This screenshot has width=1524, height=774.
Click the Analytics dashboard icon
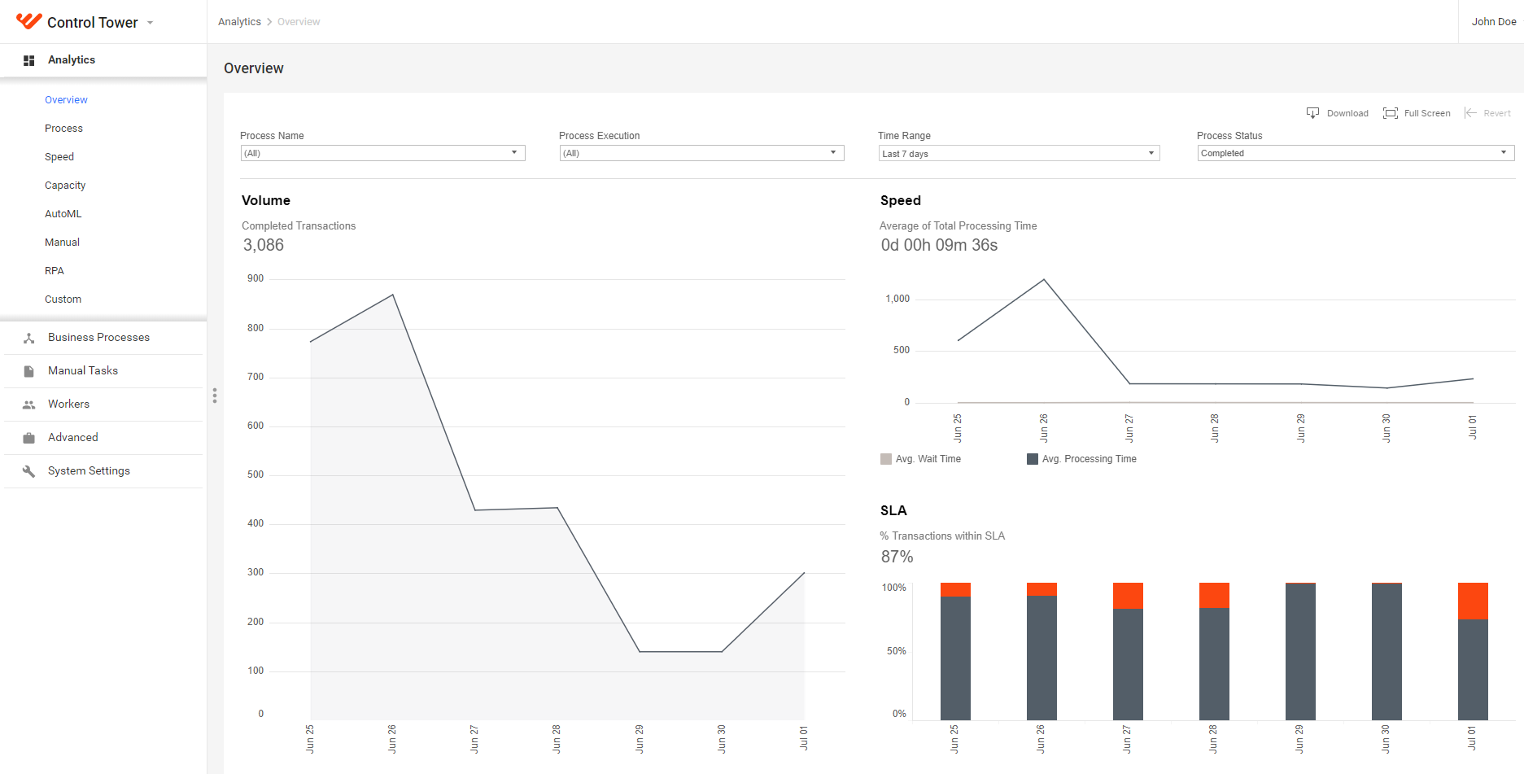click(28, 60)
